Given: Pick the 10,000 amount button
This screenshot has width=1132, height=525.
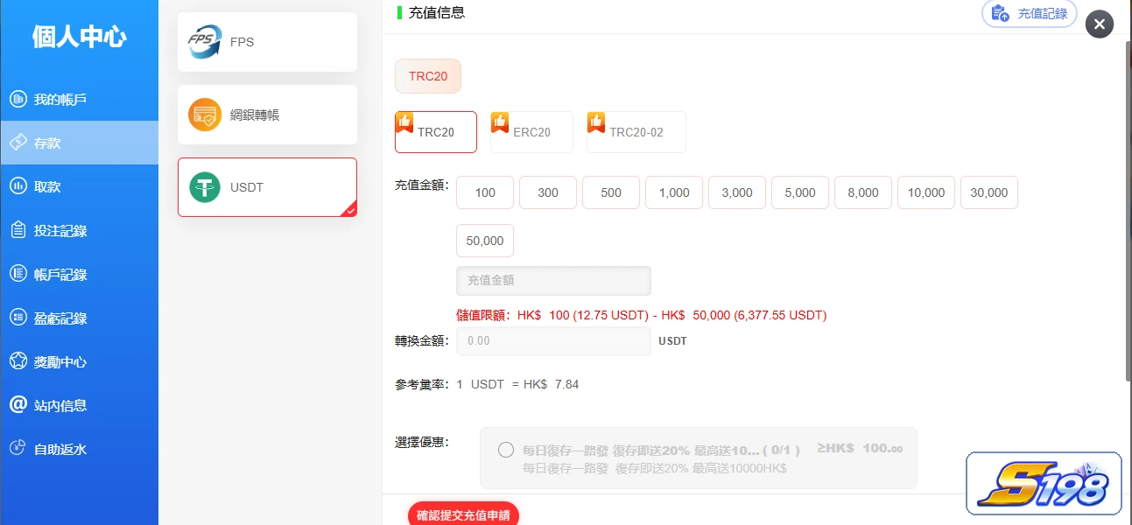Looking at the screenshot, I should click(x=926, y=192).
